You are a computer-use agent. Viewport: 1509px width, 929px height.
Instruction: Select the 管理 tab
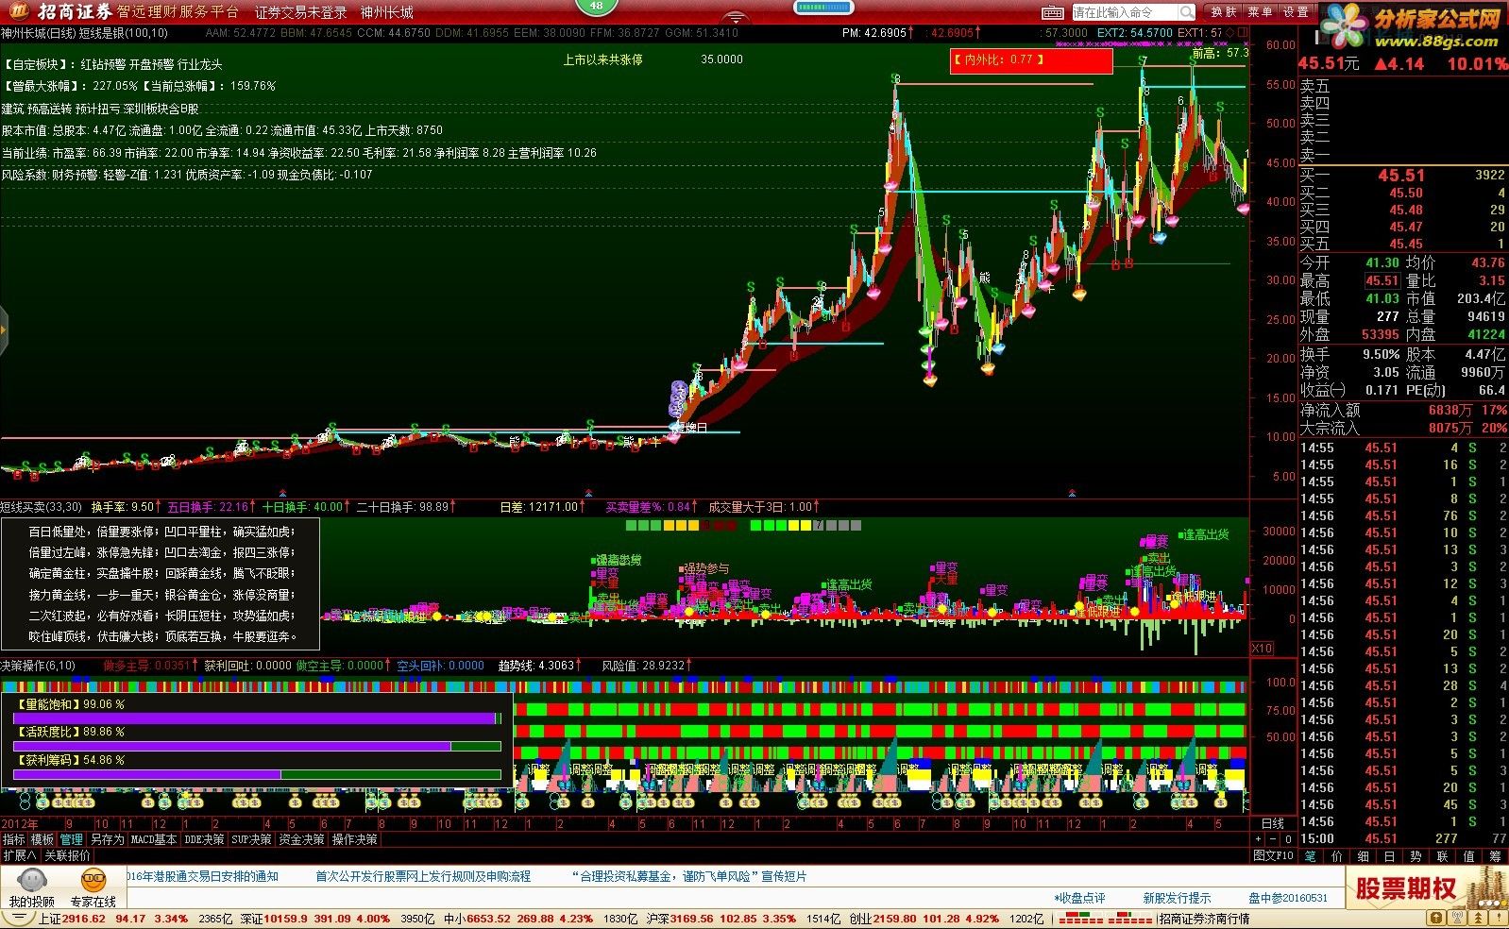(x=72, y=839)
